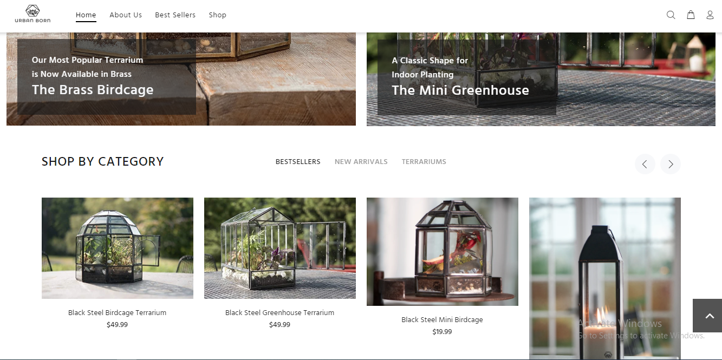Click the back-to-top chevron button
This screenshot has width=722, height=360.
coord(707,316)
